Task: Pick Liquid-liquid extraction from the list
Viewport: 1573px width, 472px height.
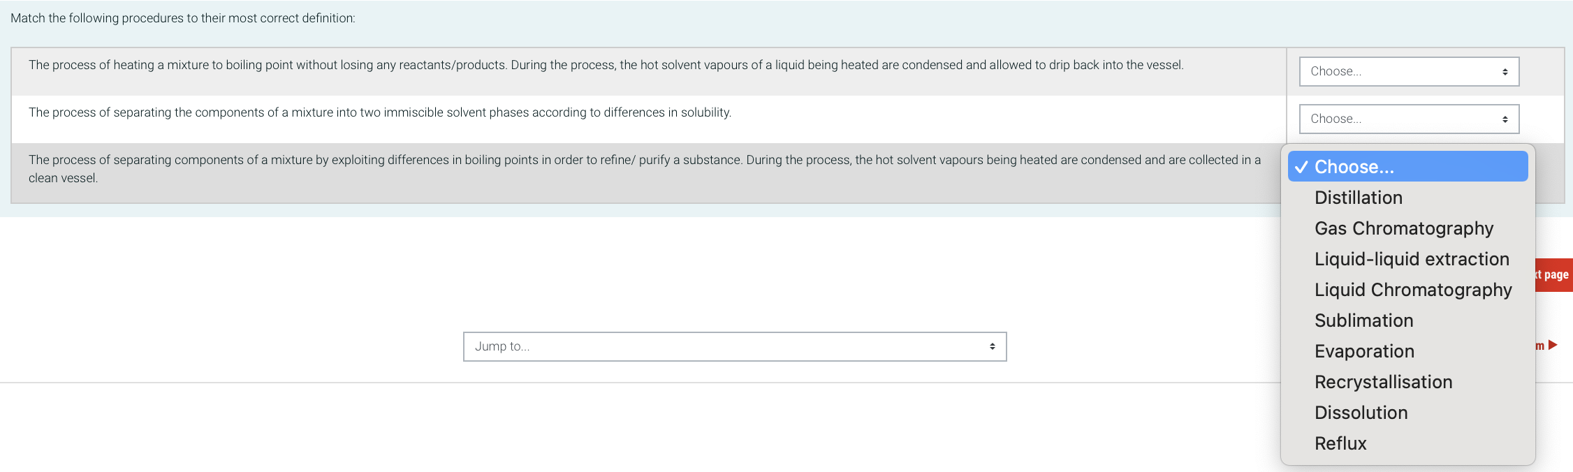Action: coord(1411,259)
